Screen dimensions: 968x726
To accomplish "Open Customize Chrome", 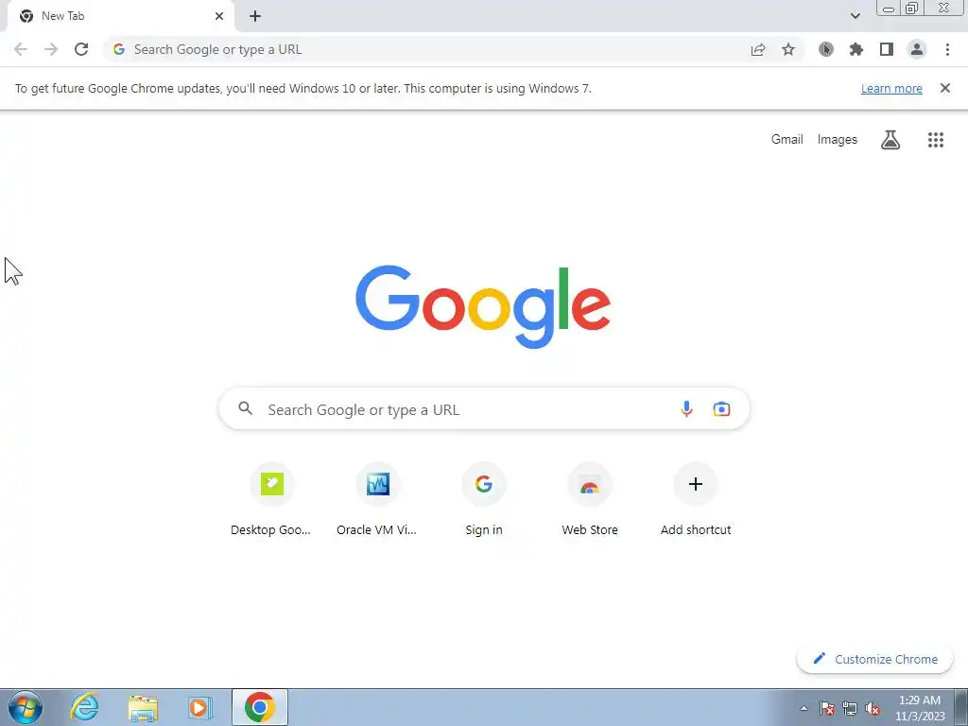I will (x=874, y=659).
